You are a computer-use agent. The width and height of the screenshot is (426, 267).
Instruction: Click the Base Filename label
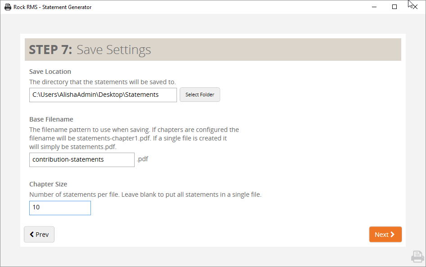coord(51,119)
